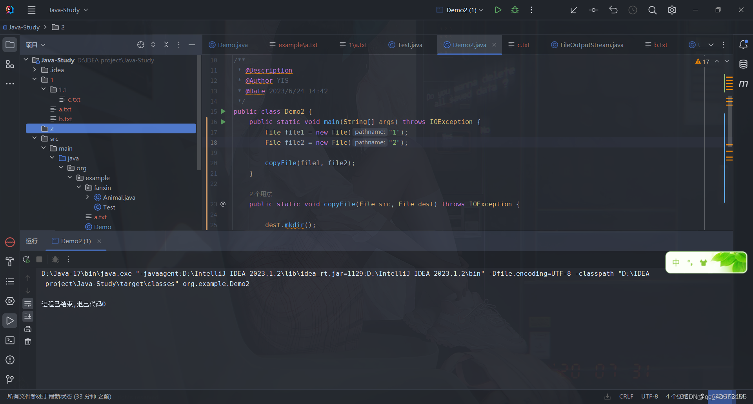Collapse the src folder
The image size is (753, 404).
pyautogui.click(x=35, y=138)
